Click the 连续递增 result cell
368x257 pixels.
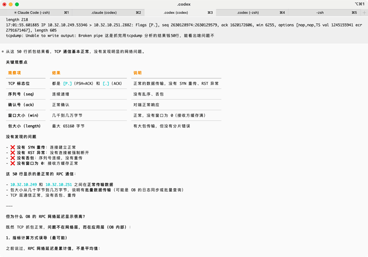pyautogui.click(x=61, y=94)
